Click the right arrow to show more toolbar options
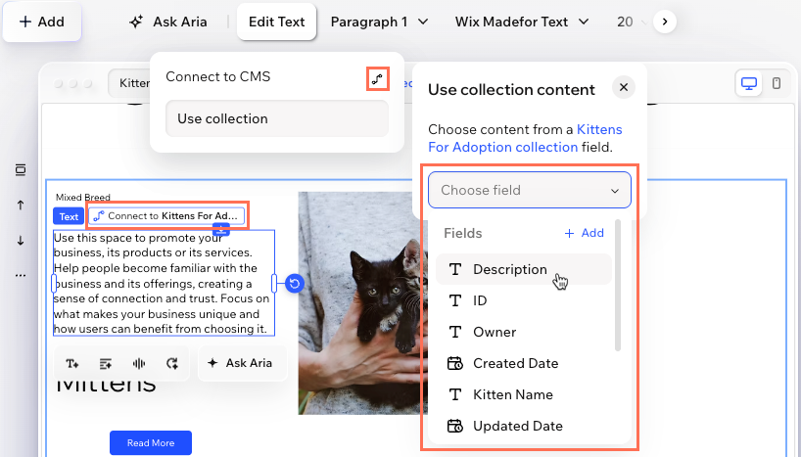 pos(665,22)
